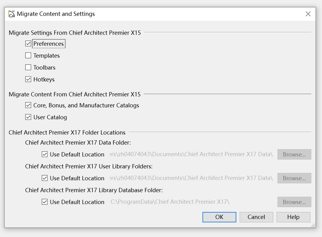Disable the Hotkeys migration option

28,80
